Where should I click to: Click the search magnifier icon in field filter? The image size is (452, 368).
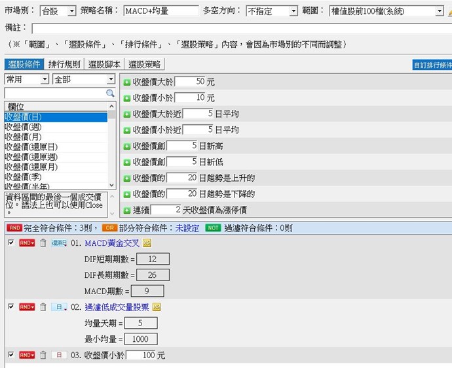110,93
